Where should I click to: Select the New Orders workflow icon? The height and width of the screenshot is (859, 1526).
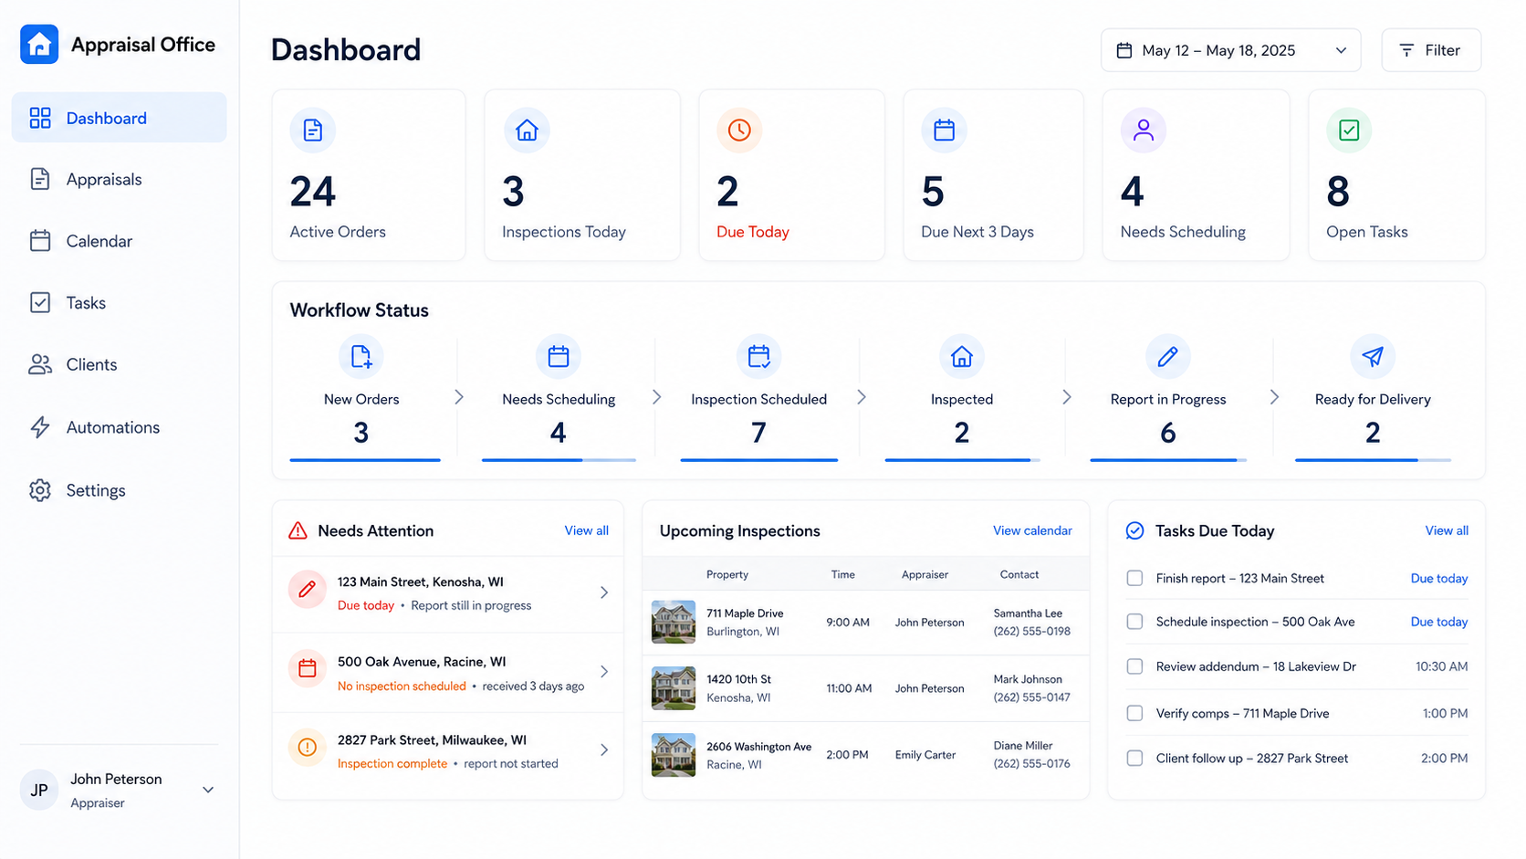(x=361, y=356)
